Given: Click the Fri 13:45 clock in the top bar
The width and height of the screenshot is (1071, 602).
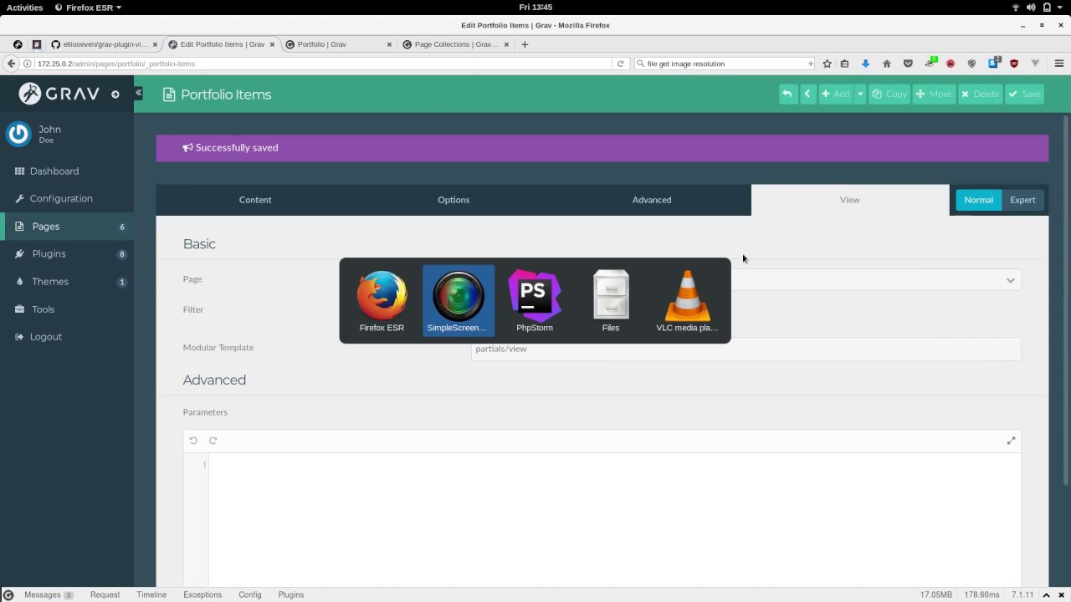Looking at the screenshot, I should click(x=535, y=8).
